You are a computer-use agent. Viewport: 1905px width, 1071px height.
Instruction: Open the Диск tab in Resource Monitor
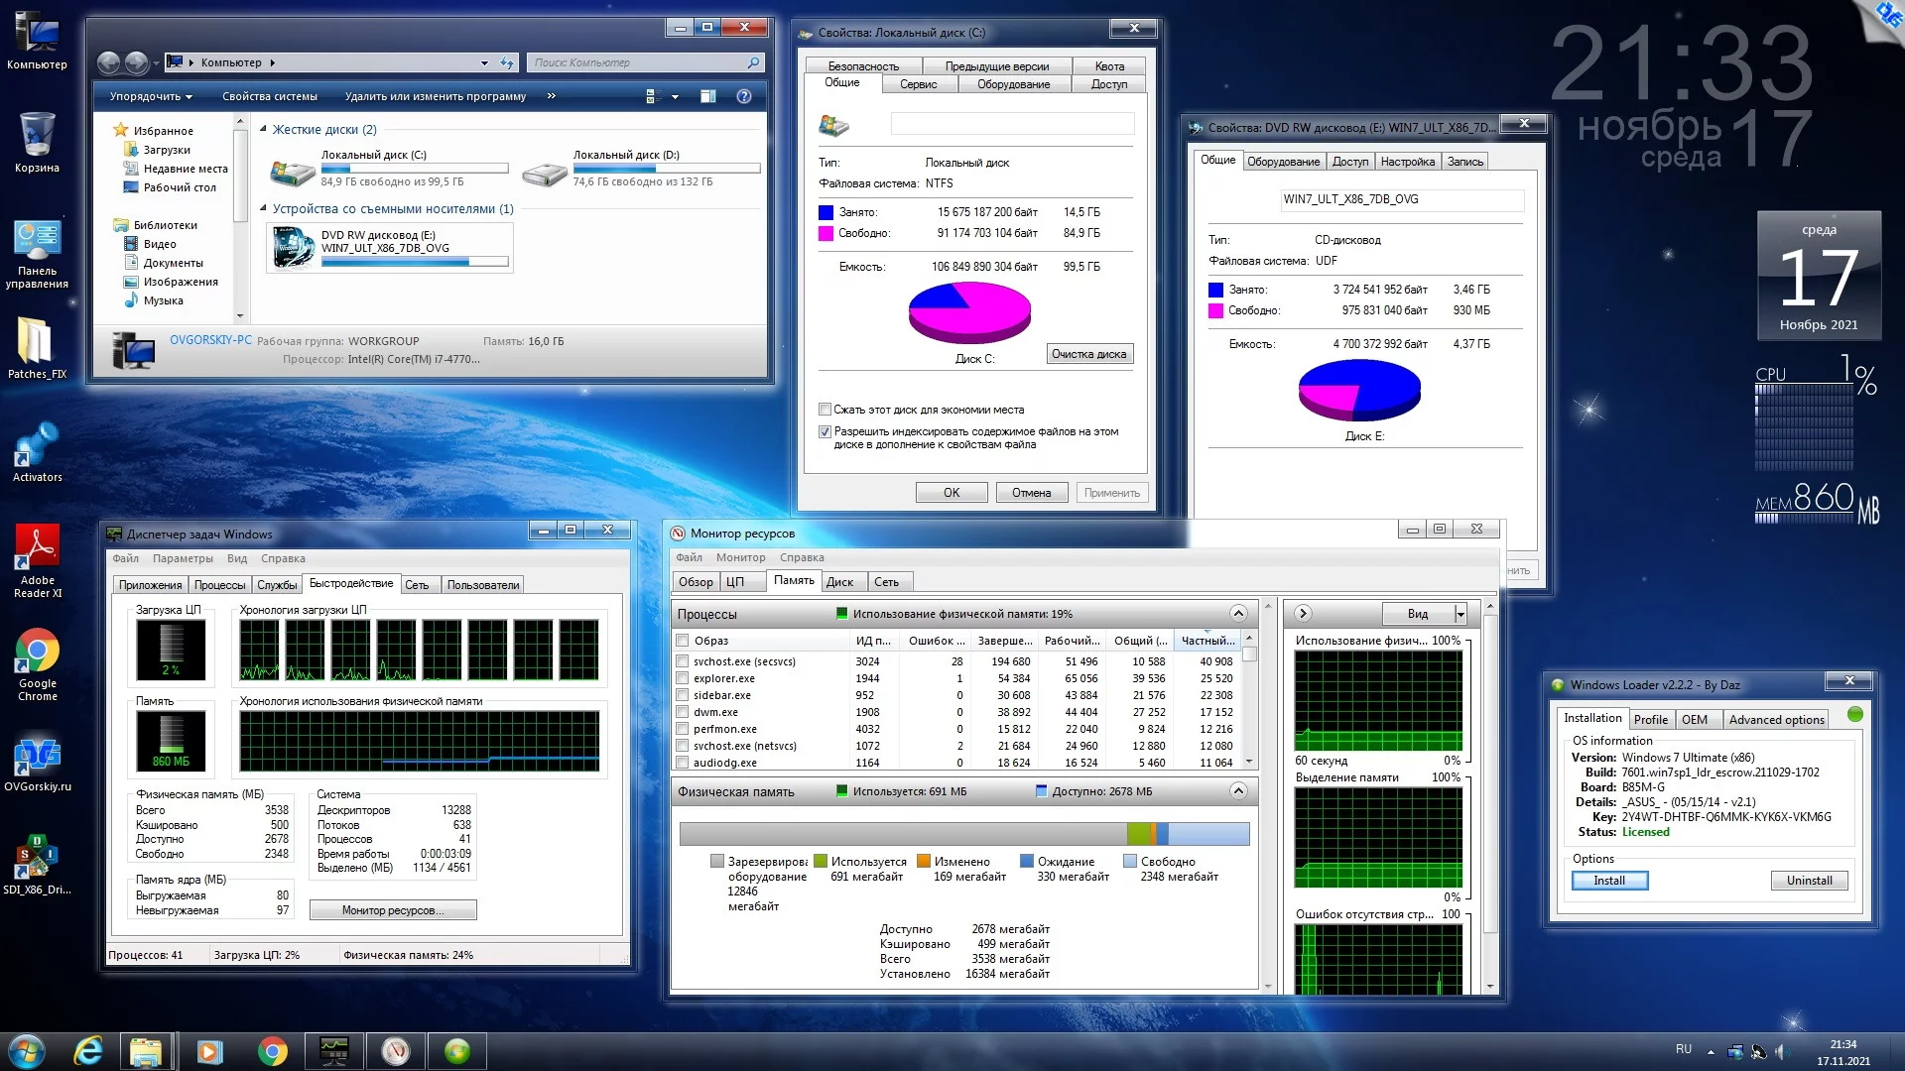pos(839,582)
